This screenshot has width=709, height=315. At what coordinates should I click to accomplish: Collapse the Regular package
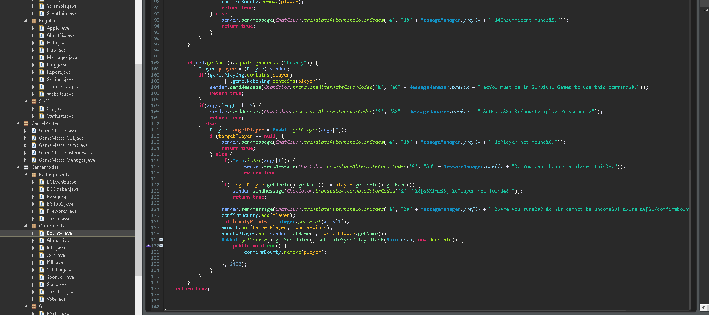coord(26,21)
